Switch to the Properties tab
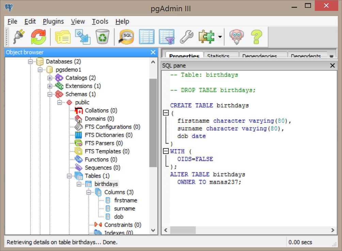 click(184, 55)
